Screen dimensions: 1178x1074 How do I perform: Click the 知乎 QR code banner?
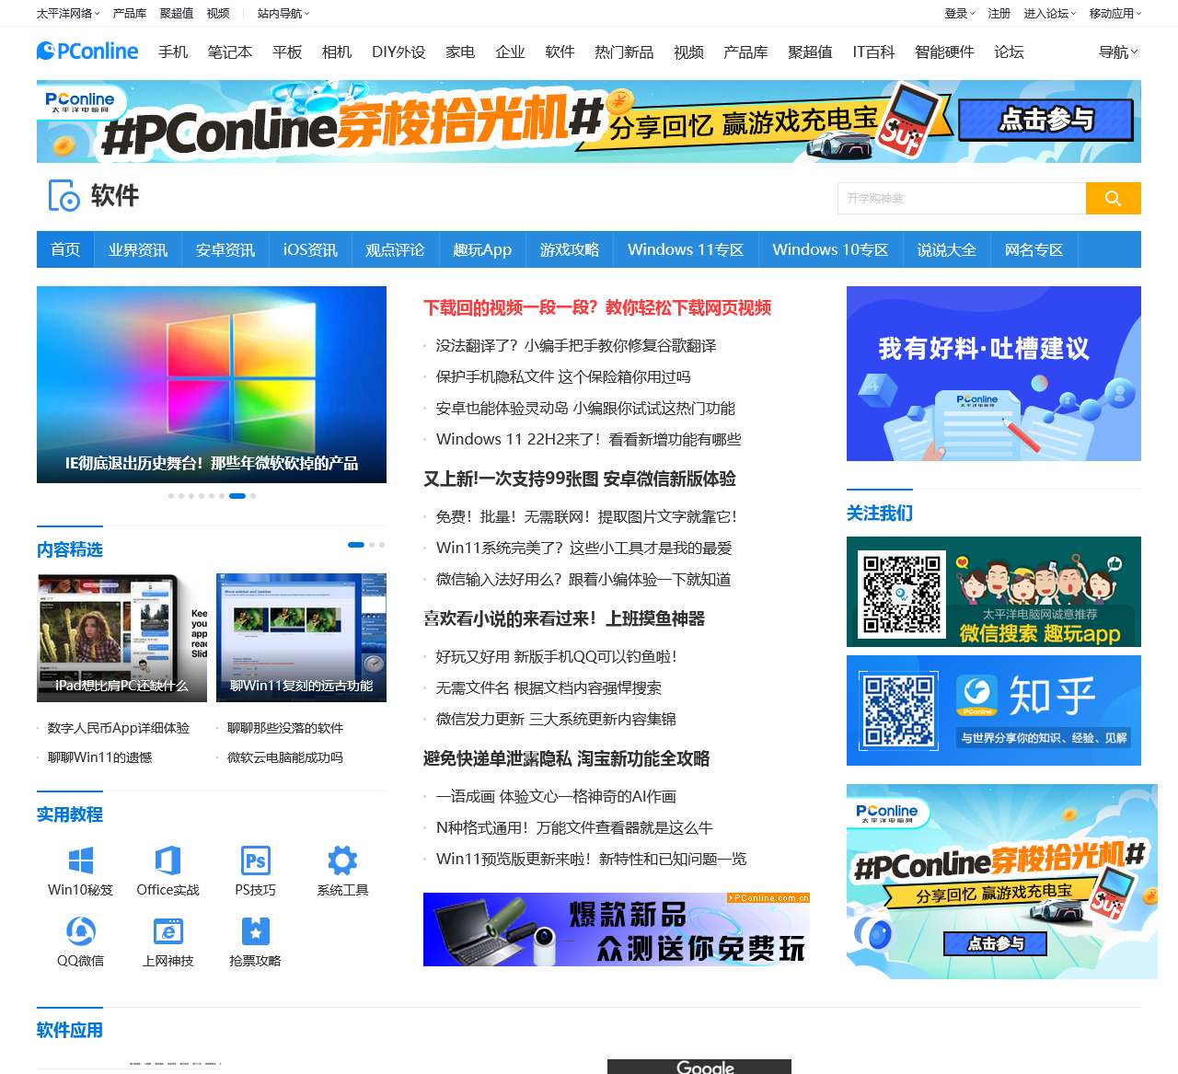(x=994, y=710)
